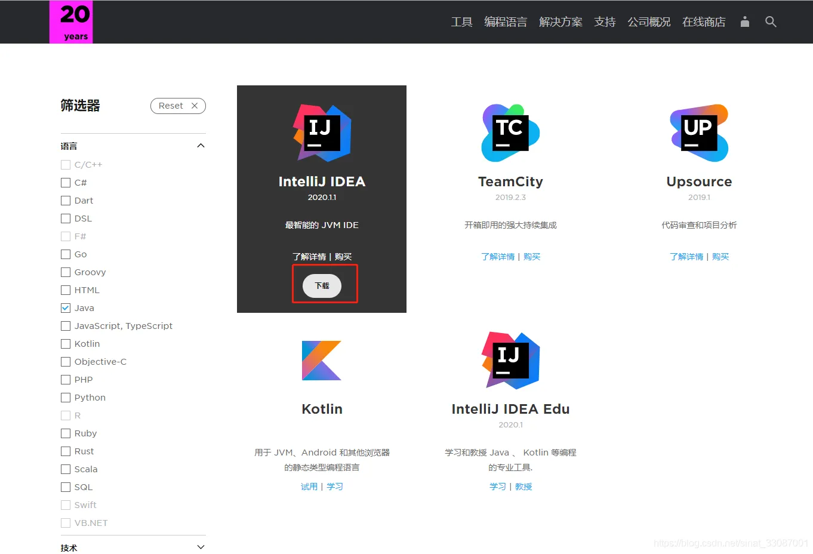The image size is (813, 554).
Task: Tick the Swift checkbox
Action: pyautogui.click(x=66, y=505)
